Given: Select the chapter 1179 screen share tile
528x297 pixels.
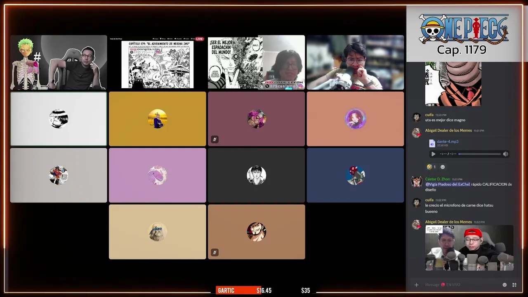Looking at the screenshot, I should tap(157, 62).
